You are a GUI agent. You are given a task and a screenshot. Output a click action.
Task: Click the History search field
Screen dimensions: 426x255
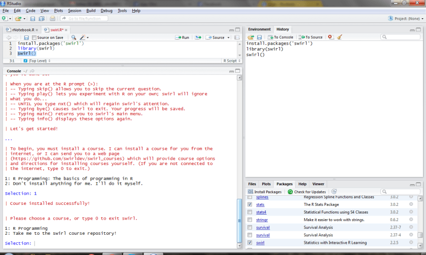click(401, 37)
